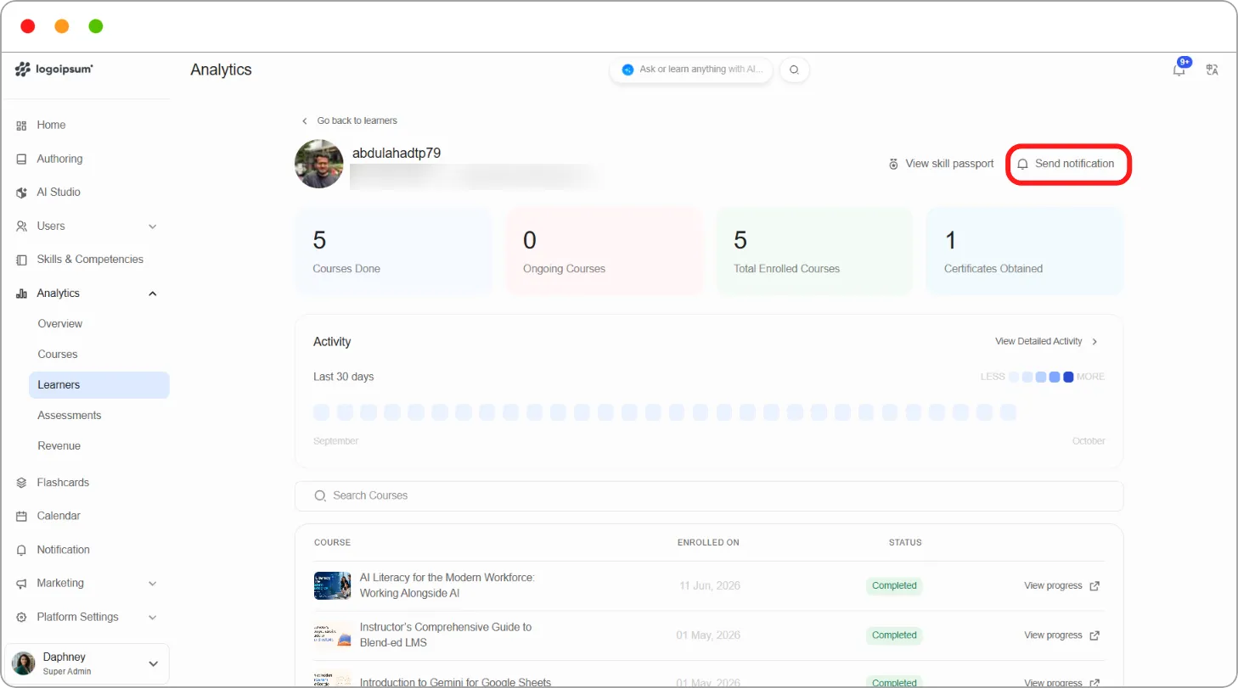Click the Notification bell icon in sidebar
The width and height of the screenshot is (1238, 688).
point(21,550)
